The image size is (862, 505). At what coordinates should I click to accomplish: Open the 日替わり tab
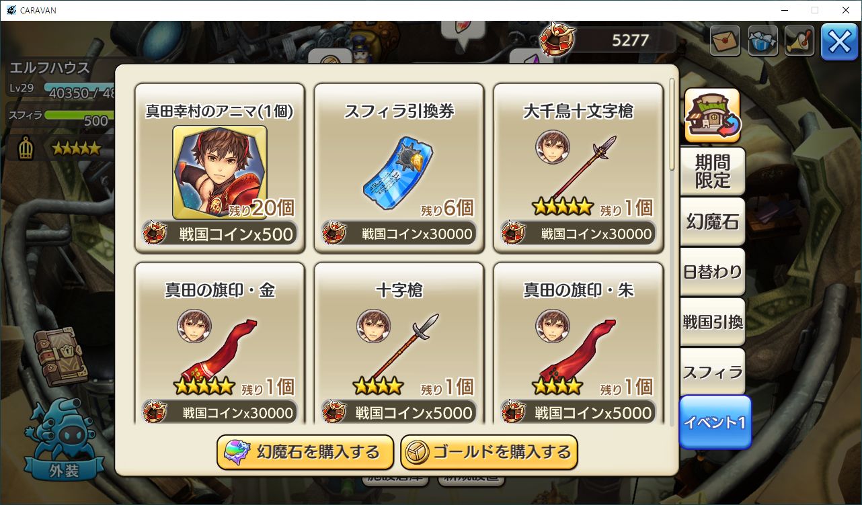pyautogui.click(x=712, y=271)
